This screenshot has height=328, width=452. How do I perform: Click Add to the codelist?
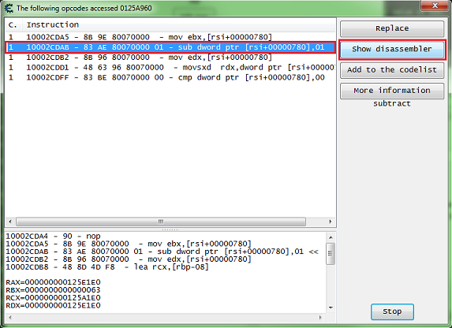coord(392,69)
